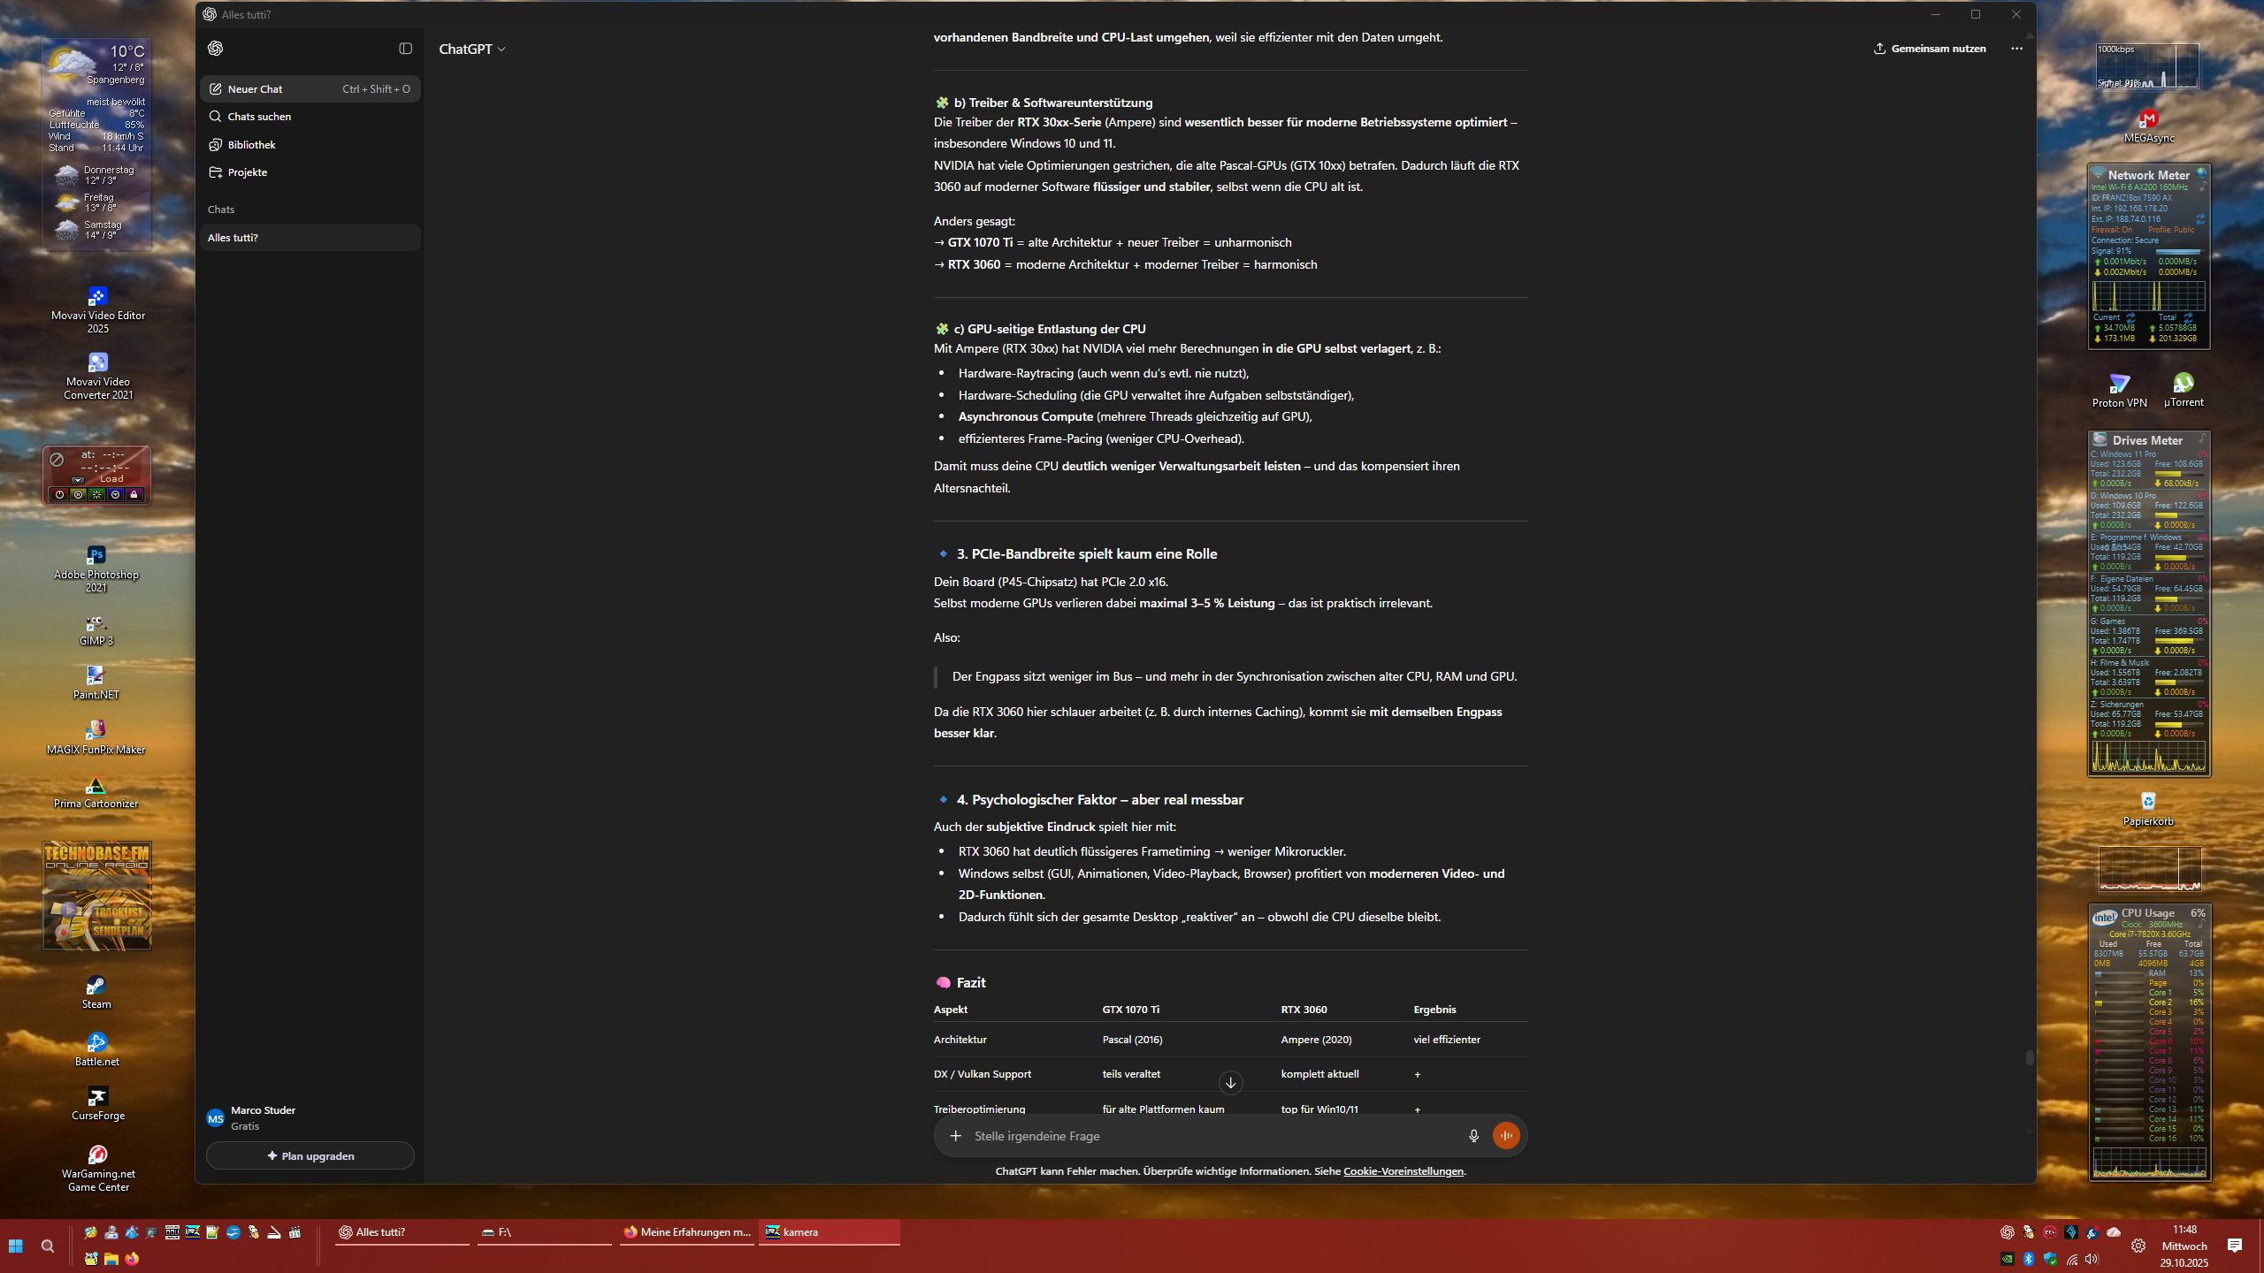Select the Alles tutti? chat entry
The height and width of the screenshot is (1273, 2264).
(x=233, y=238)
